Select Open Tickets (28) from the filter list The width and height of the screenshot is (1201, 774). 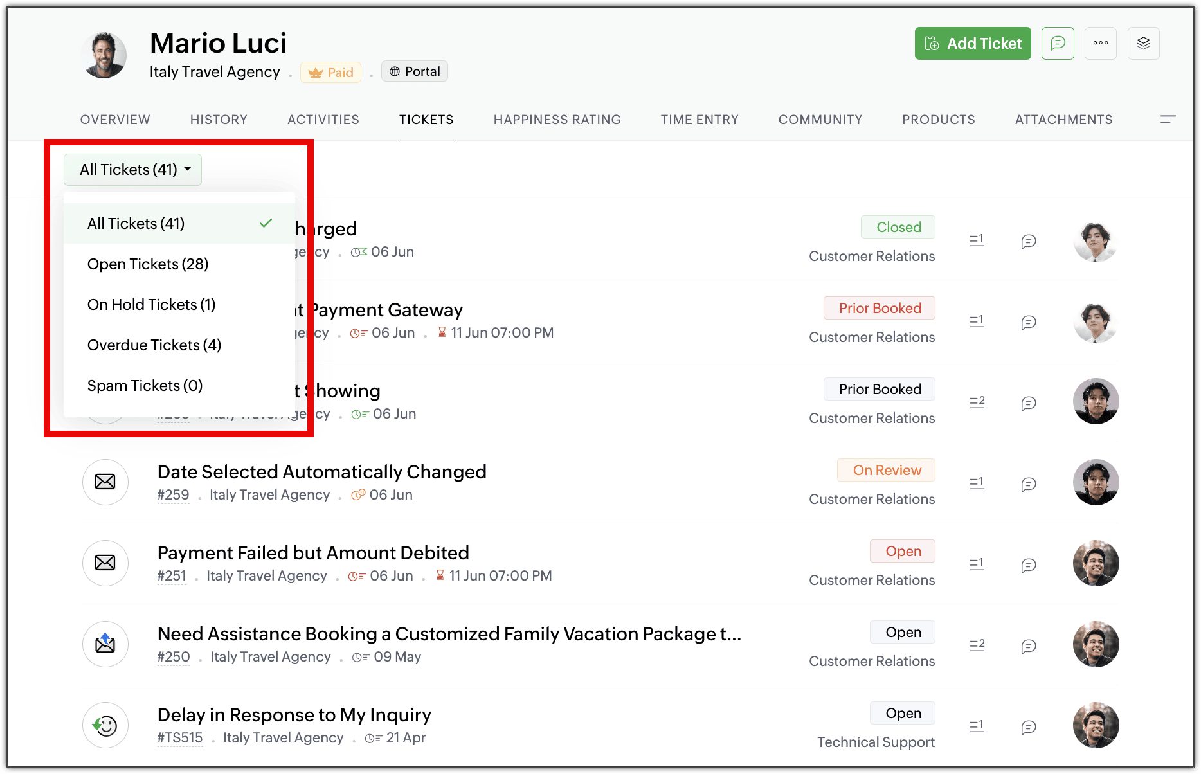[x=148, y=264]
